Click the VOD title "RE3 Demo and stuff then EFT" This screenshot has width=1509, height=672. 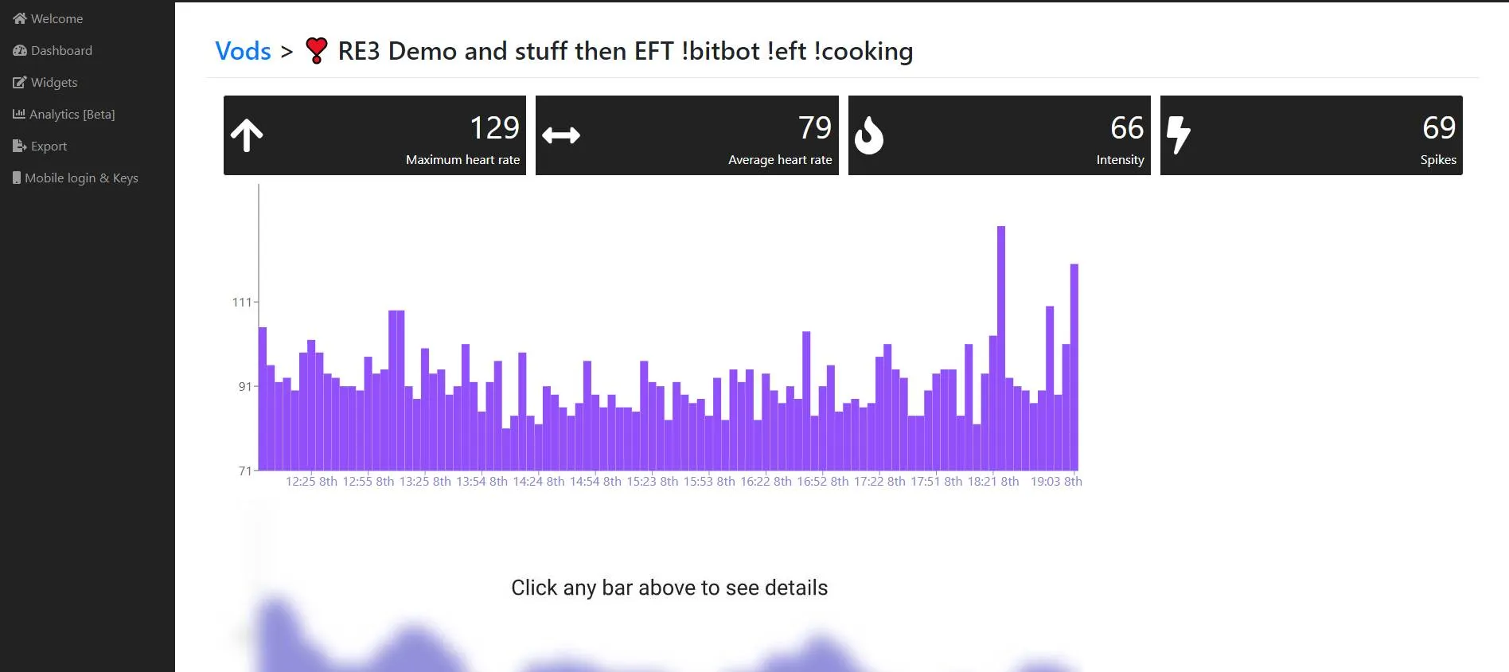tap(505, 51)
